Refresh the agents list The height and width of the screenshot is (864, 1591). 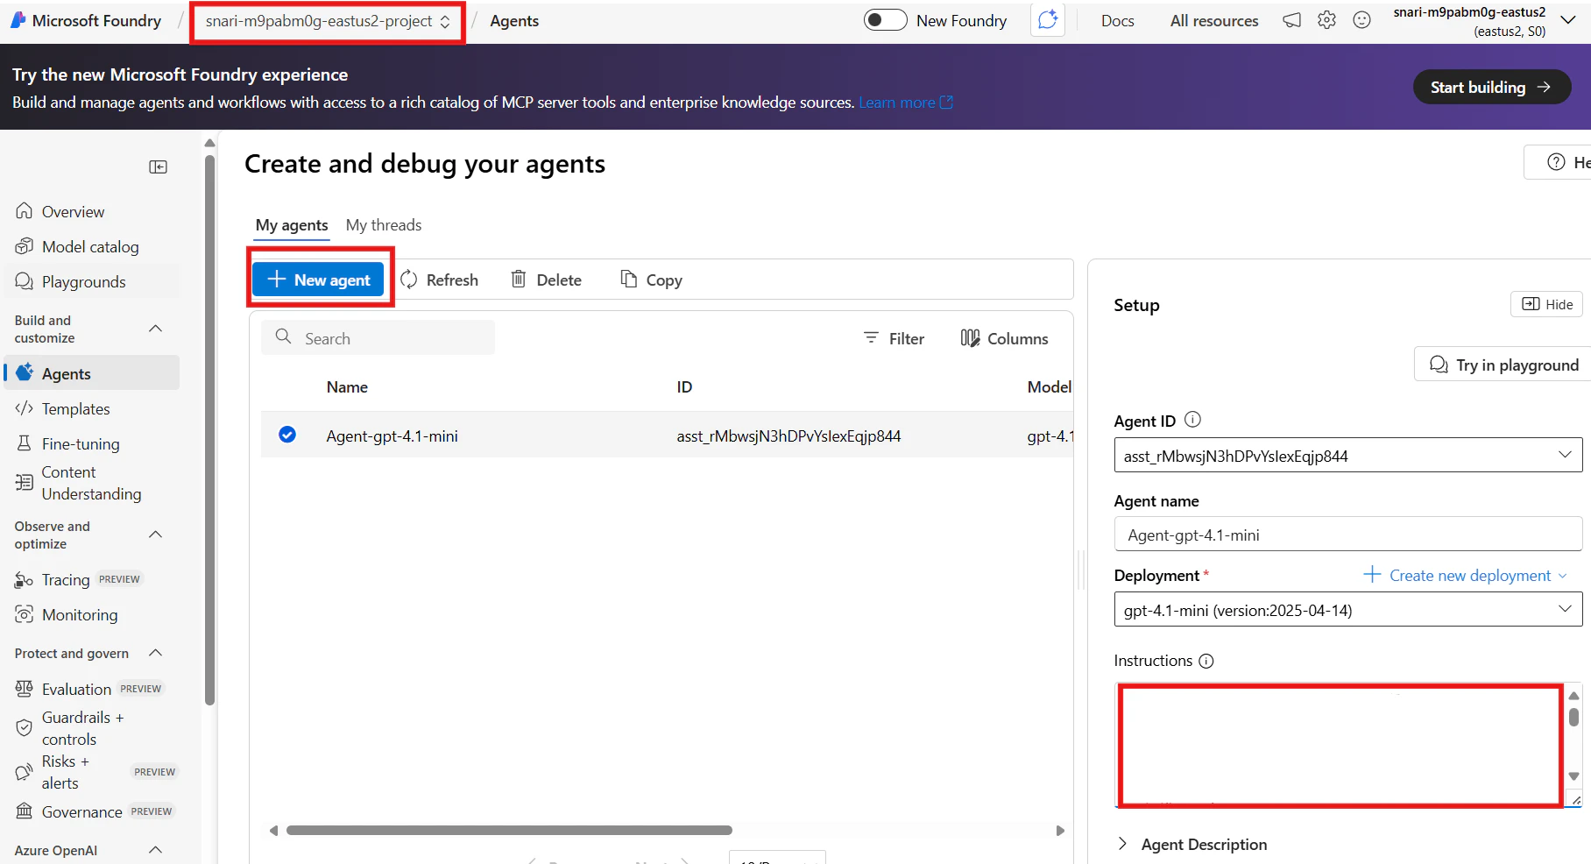coord(440,280)
